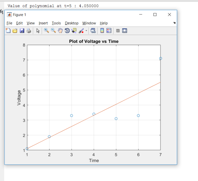The image size is (198, 181).
Task: Click the data point at Time 3
Action: tap(71, 115)
